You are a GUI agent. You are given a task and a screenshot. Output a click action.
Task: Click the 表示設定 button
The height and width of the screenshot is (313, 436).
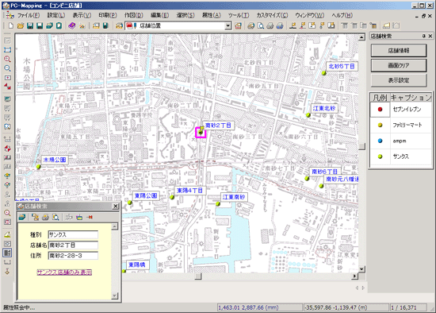pos(399,80)
